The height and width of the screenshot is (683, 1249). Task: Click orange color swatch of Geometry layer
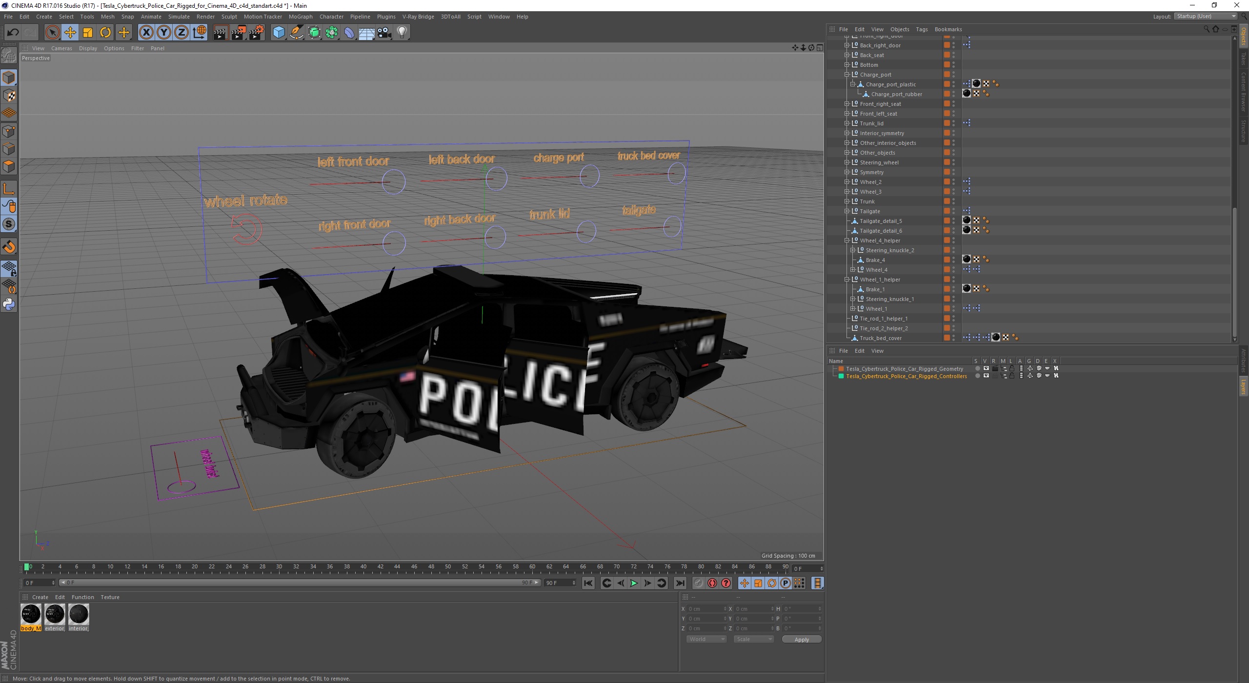(841, 369)
